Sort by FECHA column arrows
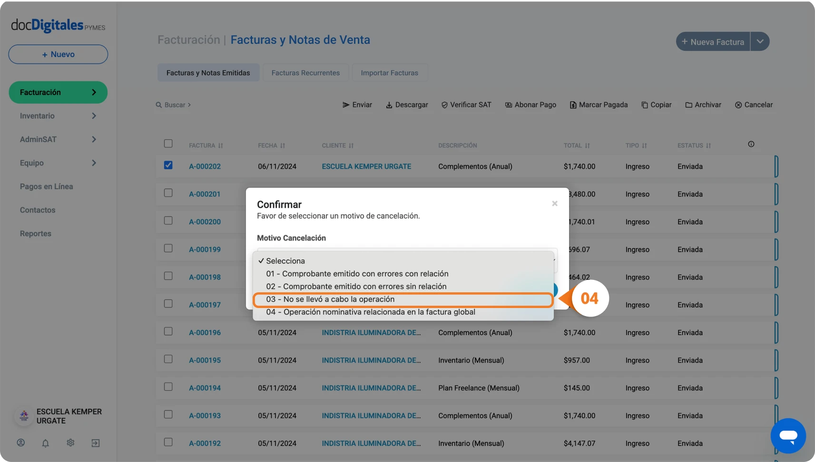Image resolution: width=815 pixels, height=462 pixels. pos(283,146)
